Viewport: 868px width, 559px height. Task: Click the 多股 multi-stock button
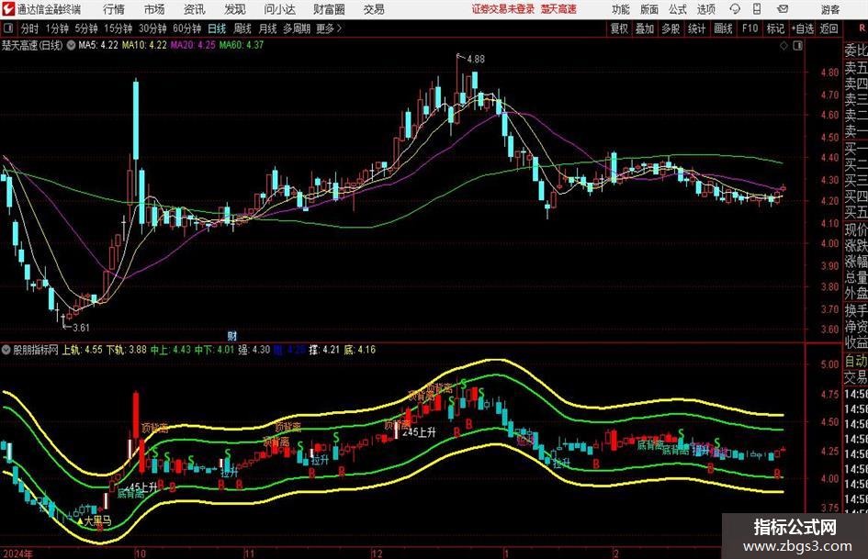(671, 28)
